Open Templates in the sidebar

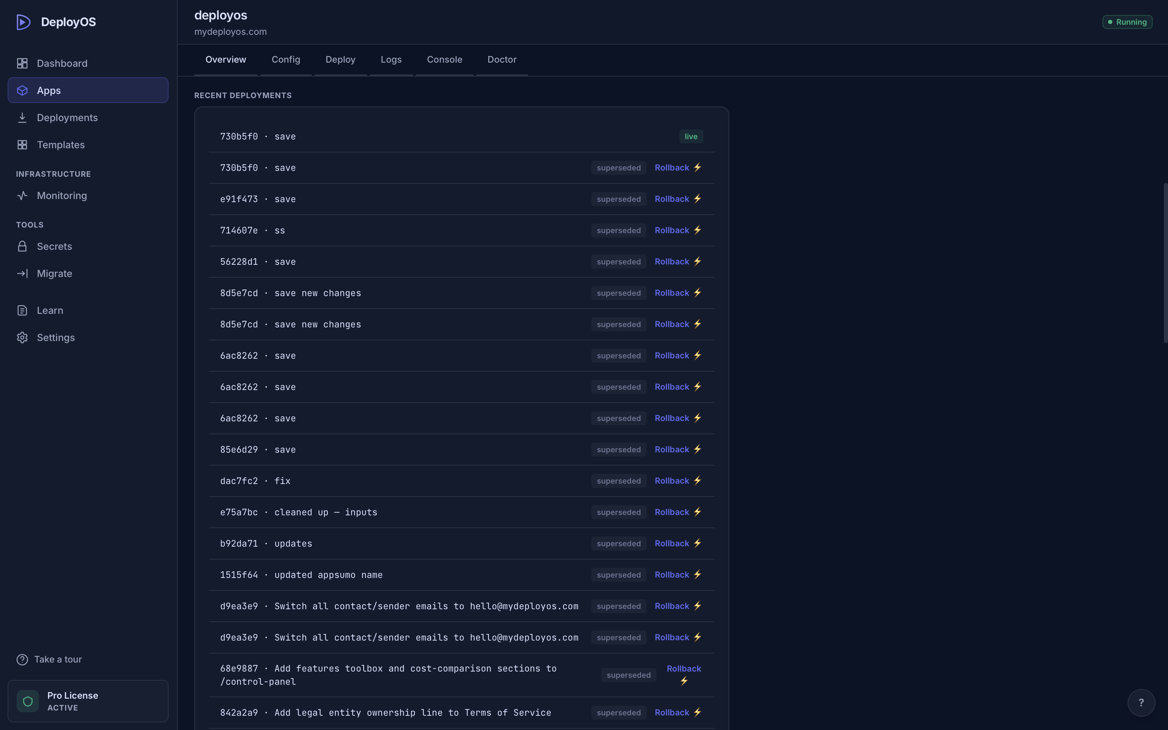(88, 145)
